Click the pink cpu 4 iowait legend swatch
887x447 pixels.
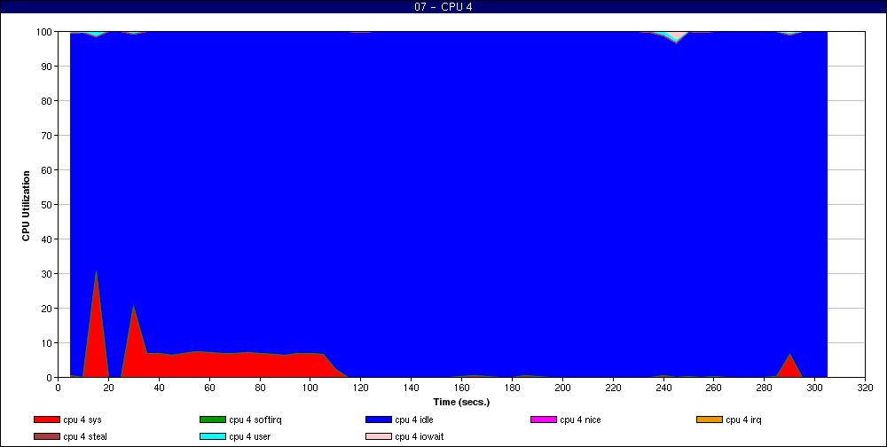click(x=379, y=437)
